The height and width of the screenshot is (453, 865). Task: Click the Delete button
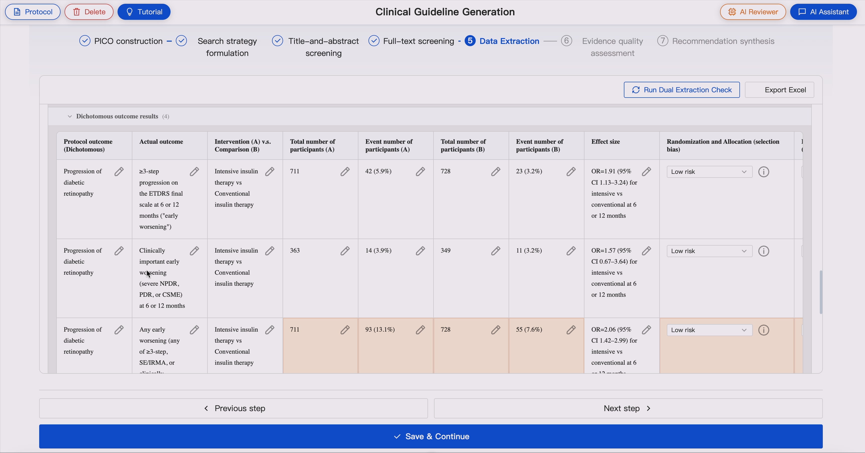pyautogui.click(x=89, y=12)
